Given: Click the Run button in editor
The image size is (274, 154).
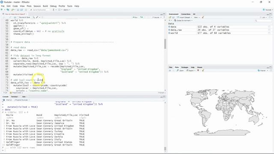Looking at the screenshot, I should pyautogui.click(x=135, y=17).
